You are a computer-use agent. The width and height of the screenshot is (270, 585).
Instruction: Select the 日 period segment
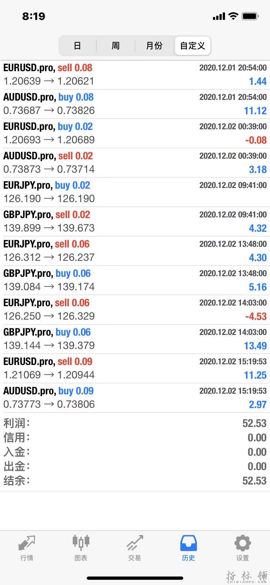77,46
